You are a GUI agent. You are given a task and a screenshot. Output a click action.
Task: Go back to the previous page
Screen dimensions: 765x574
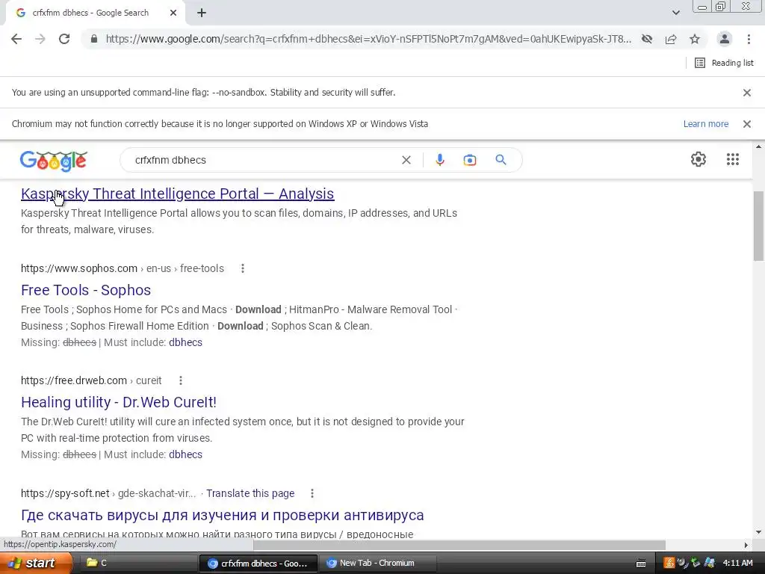[x=16, y=39]
